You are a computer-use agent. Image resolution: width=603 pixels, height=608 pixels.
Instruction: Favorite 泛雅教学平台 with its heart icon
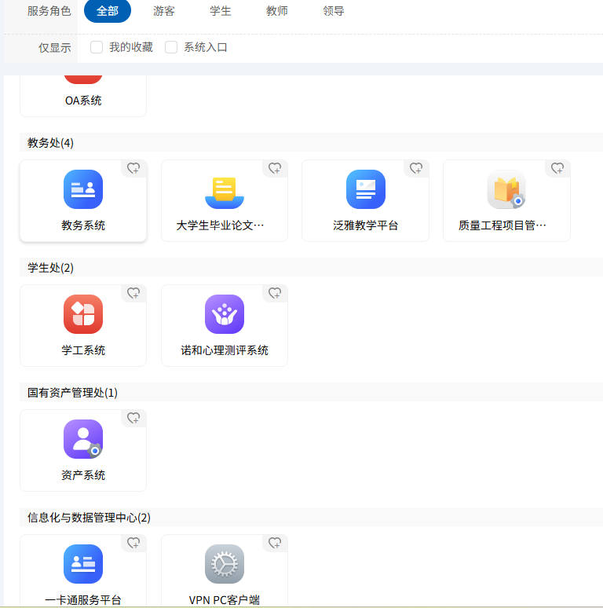pos(416,168)
